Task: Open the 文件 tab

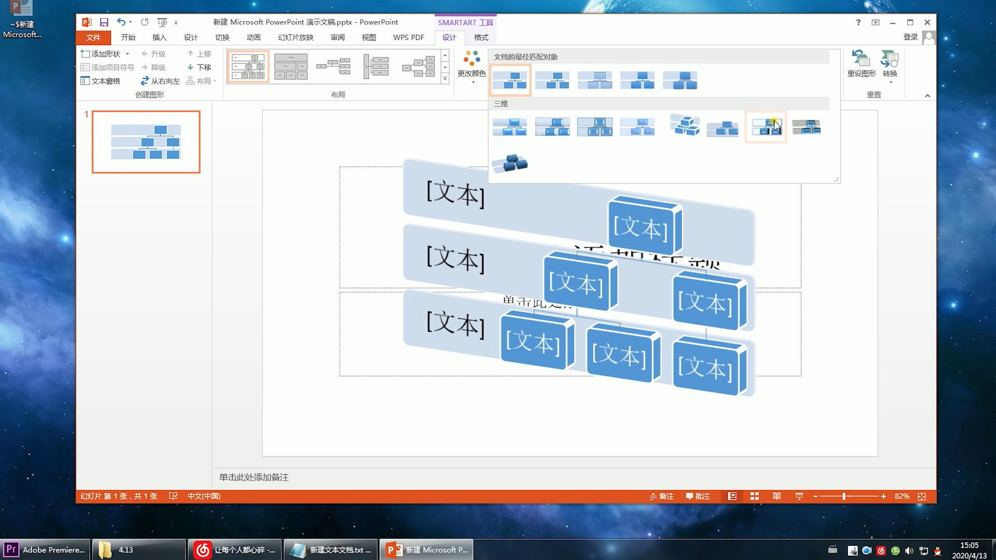Action: tap(93, 37)
